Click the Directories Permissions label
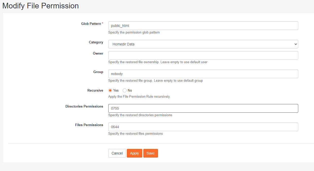314x171 pixels. point(84,107)
